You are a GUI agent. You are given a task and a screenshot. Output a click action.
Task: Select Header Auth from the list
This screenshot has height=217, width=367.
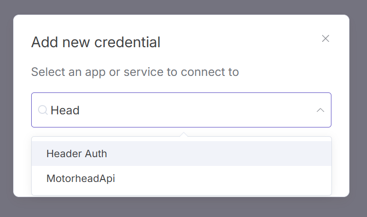(181, 154)
